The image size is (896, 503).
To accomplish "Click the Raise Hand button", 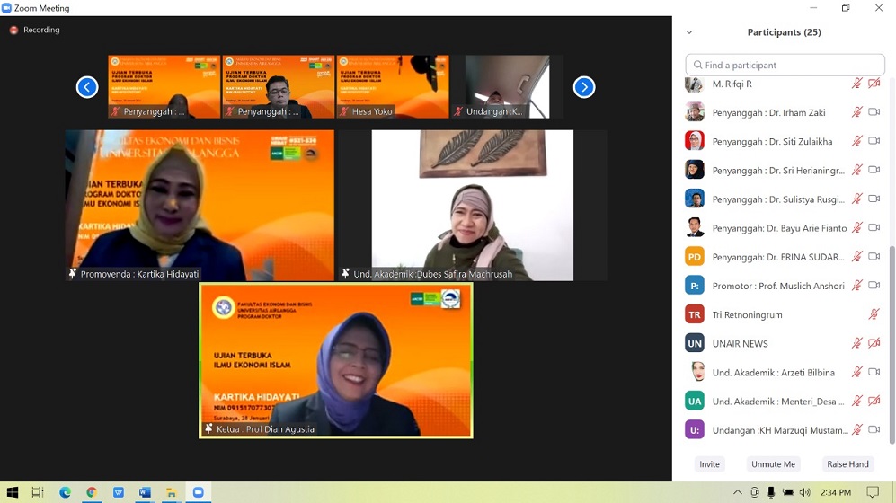I will tap(847, 464).
